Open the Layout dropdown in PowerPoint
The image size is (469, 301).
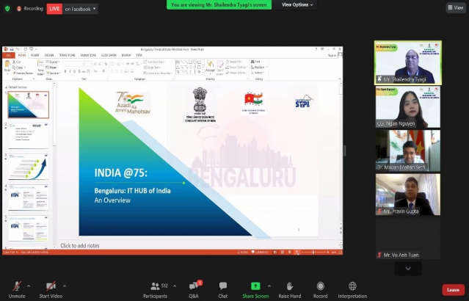point(52,62)
